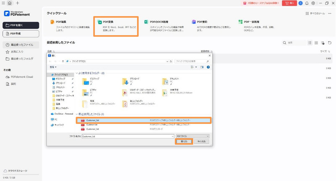Image resolution: width=336 pixels, height=181 pixels.
Task: Select the 写真 folder tile
Action: (98, 104)
